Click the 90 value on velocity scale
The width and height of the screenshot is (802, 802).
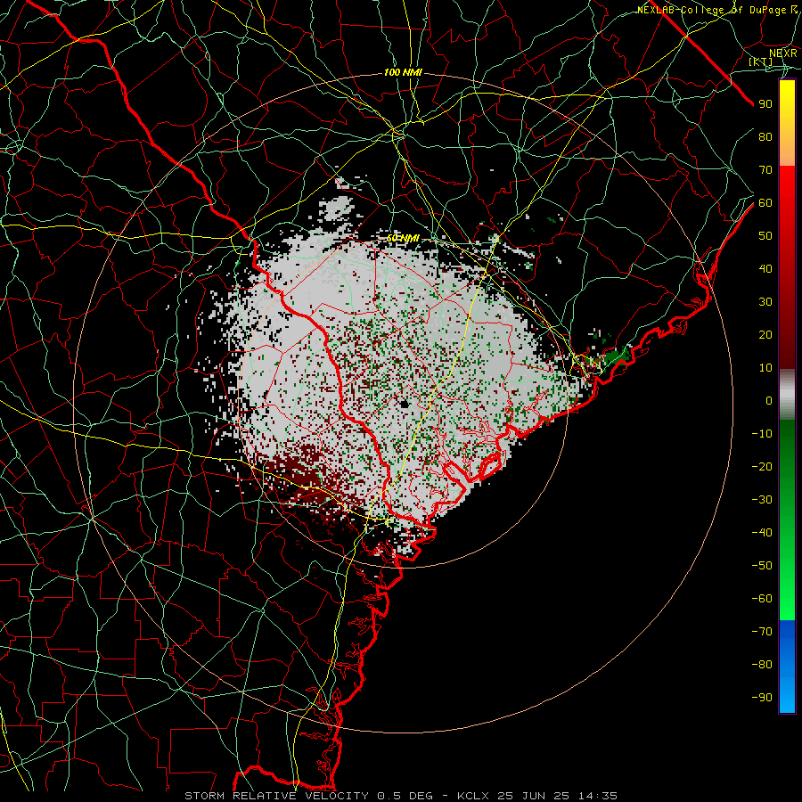[765, 104]
